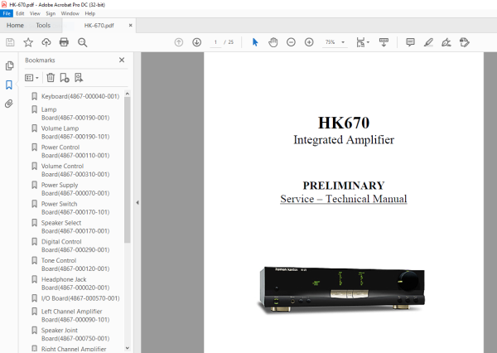Open the fit page options icon
The width and height of the screenshot is (497, 353).
point(363,42)
